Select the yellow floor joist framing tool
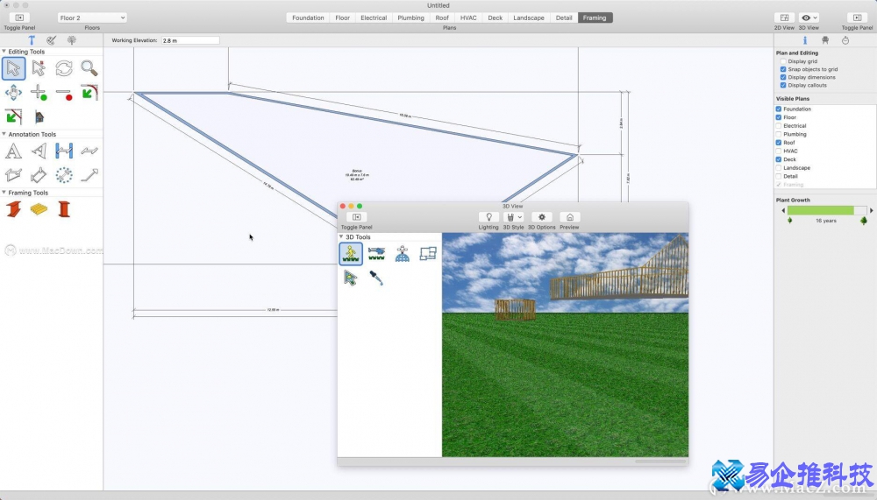877x500 pixels. pyautogui.click(x=39, y=209)
